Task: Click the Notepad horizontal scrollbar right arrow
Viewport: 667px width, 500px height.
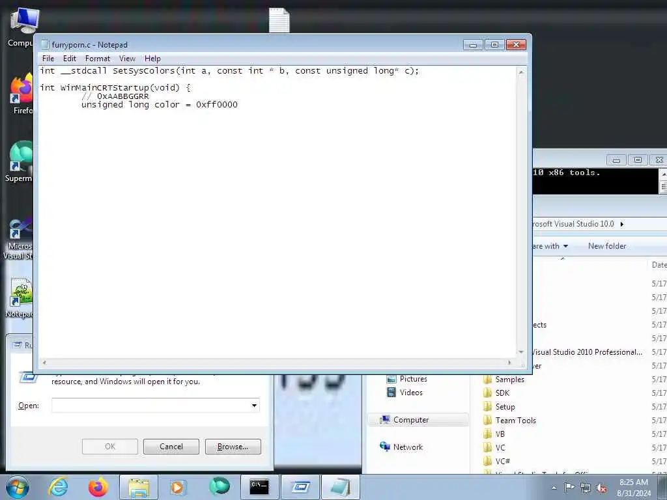Action: click(x=509, y=363)
